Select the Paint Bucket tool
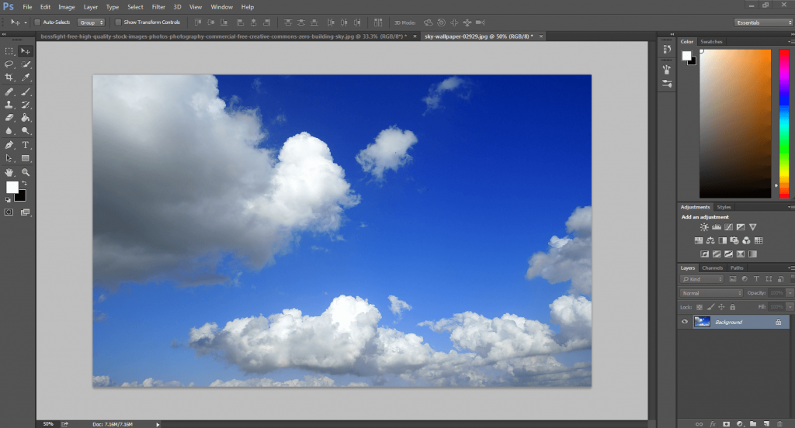Image resolution: width=795 pixels, height=428 pixels. [x=26, y=118]
